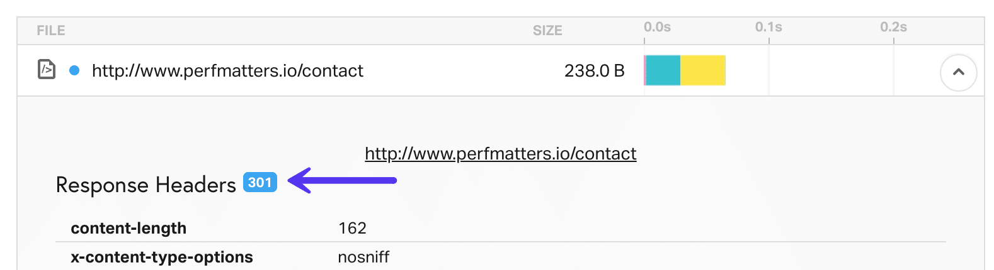Image resolution: width=994 pixels, height=270 pixels.
Task: Click the blue status dot
Action: [74, 70]
